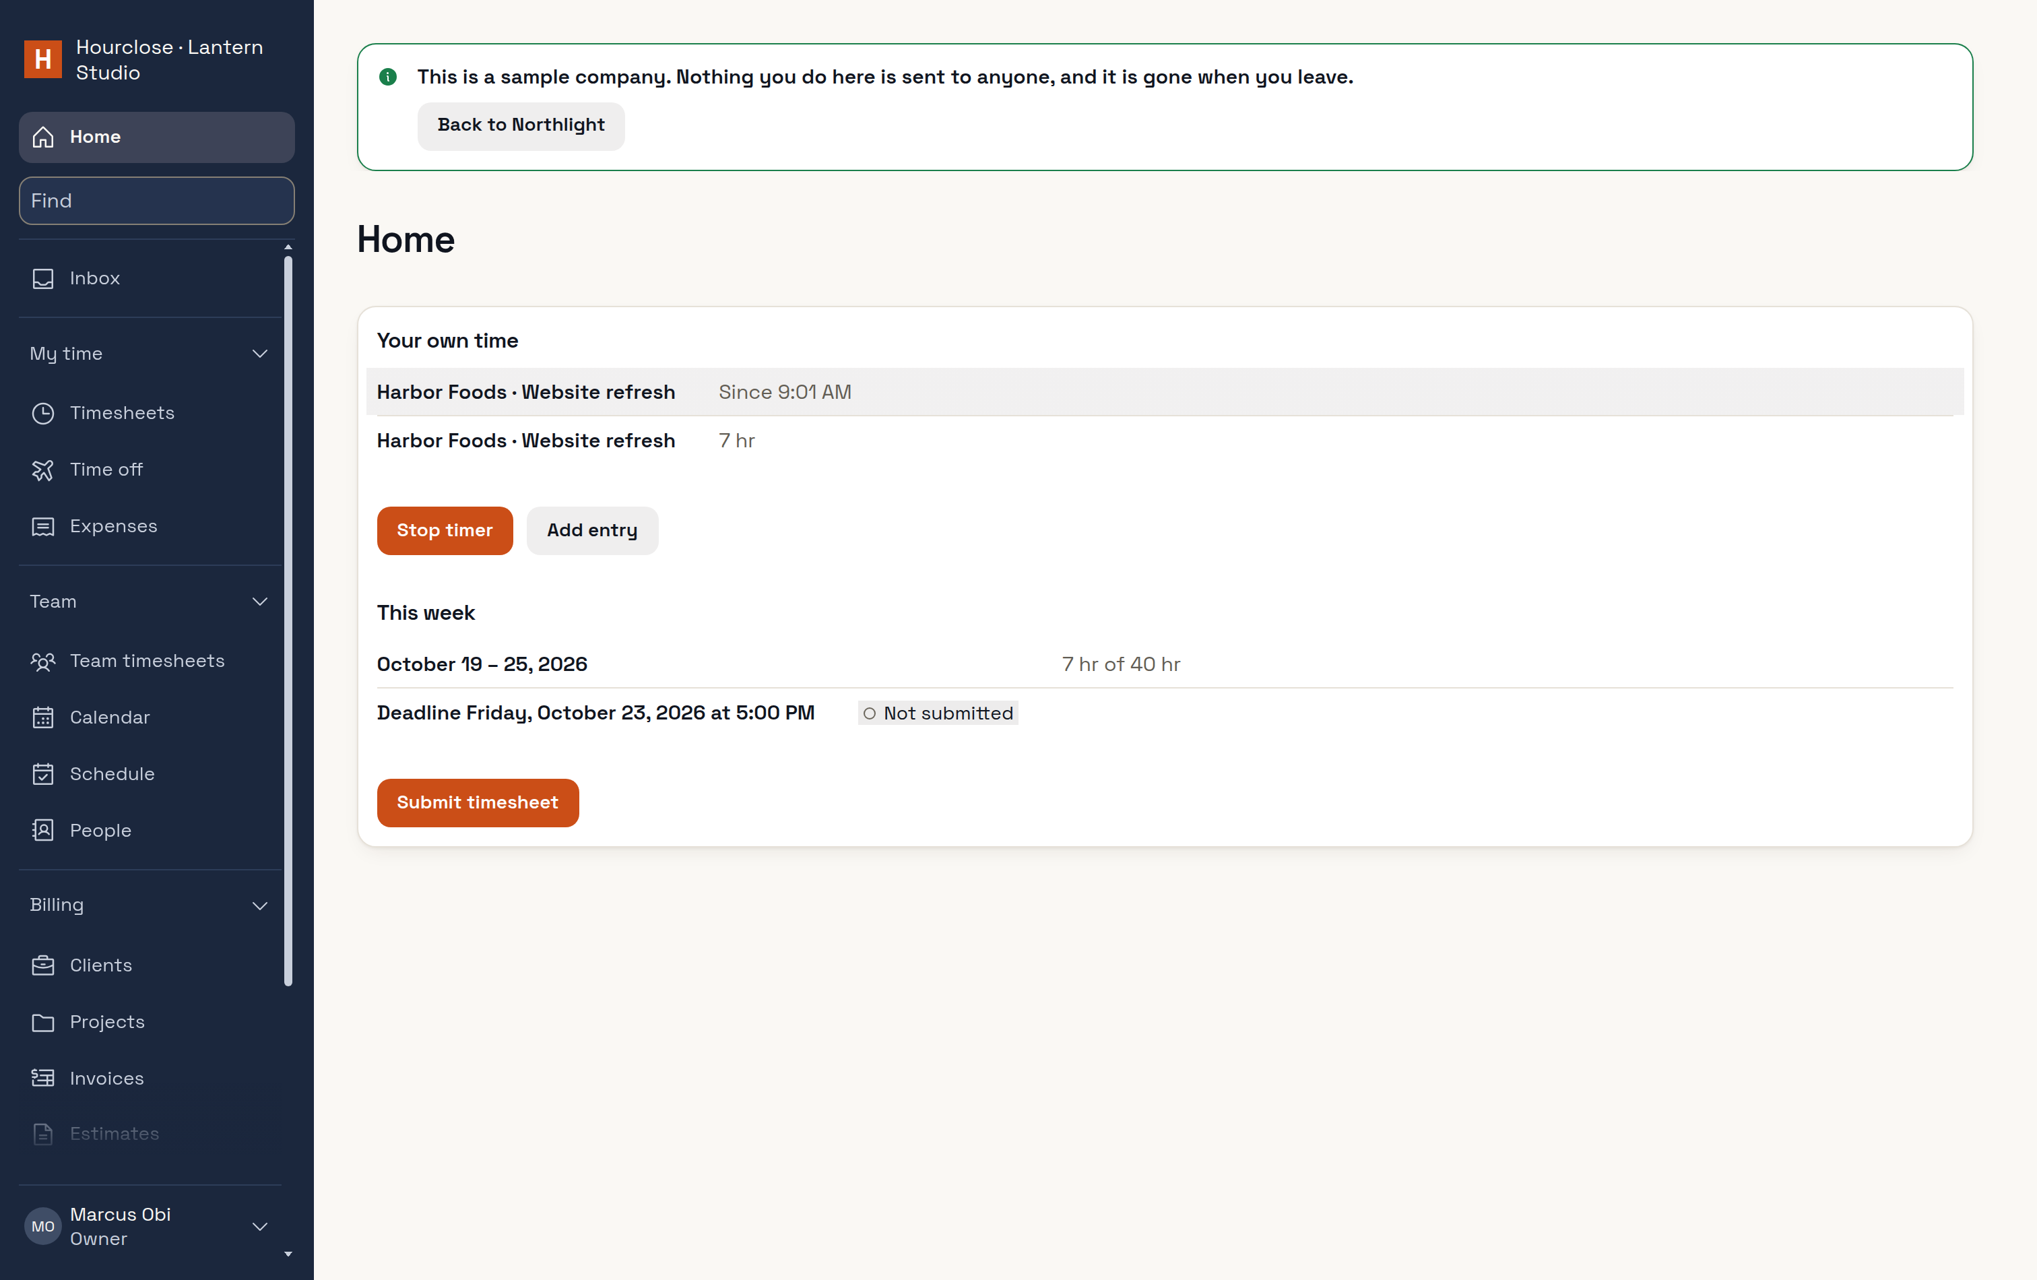The image size is (2037, 1280).
Task: Click the Not submitted status badge
Action: pyautogui.click(x=938, y=713)
